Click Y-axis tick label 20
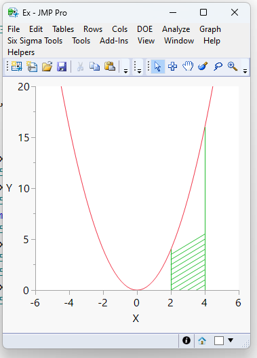The height and width of the screenshot is (358, 257). 24,87
